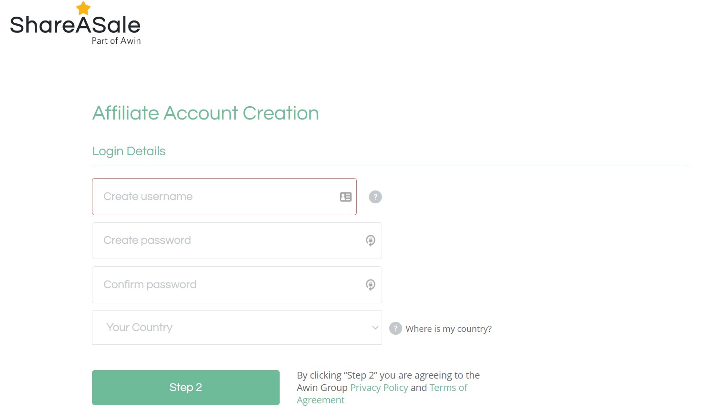This screenshot has height=420, width=706.
Task: Focus the Create password input field
Action: 237,240
